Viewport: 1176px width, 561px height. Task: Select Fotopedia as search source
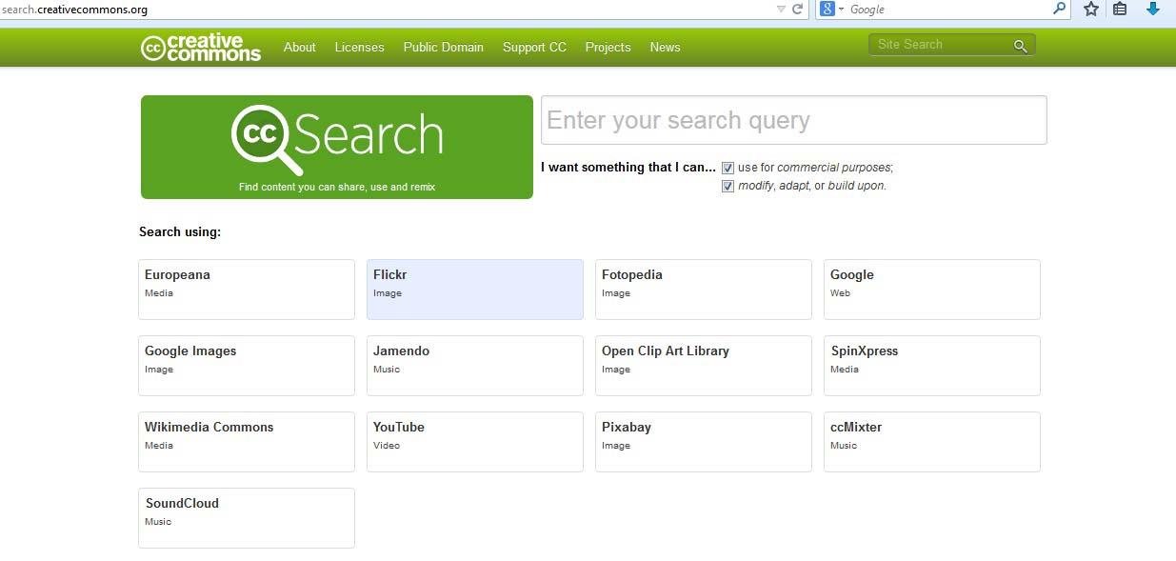pyautogui.click(x=704, y=290)
